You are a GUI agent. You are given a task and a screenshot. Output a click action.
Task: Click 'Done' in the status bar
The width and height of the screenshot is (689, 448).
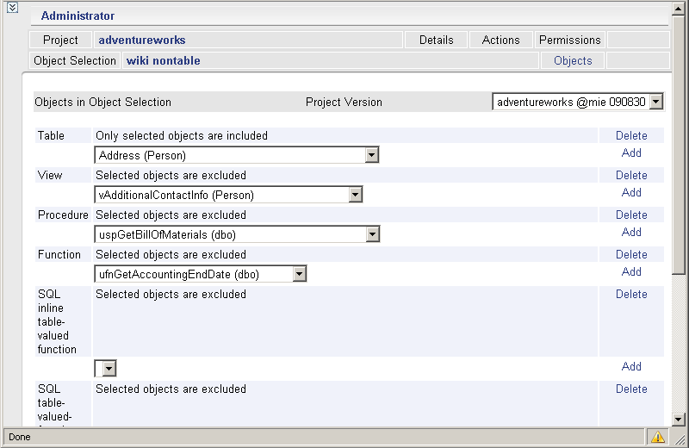pyautogui.click(x=20, y=437)
